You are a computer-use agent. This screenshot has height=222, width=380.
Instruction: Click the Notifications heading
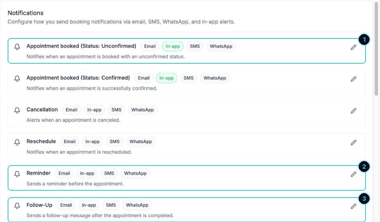[x=25, y=13]
